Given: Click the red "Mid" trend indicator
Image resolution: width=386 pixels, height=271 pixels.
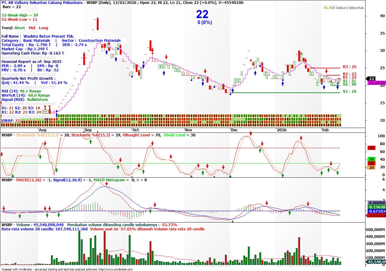Looking at the screenshot, I should (32, 28).
